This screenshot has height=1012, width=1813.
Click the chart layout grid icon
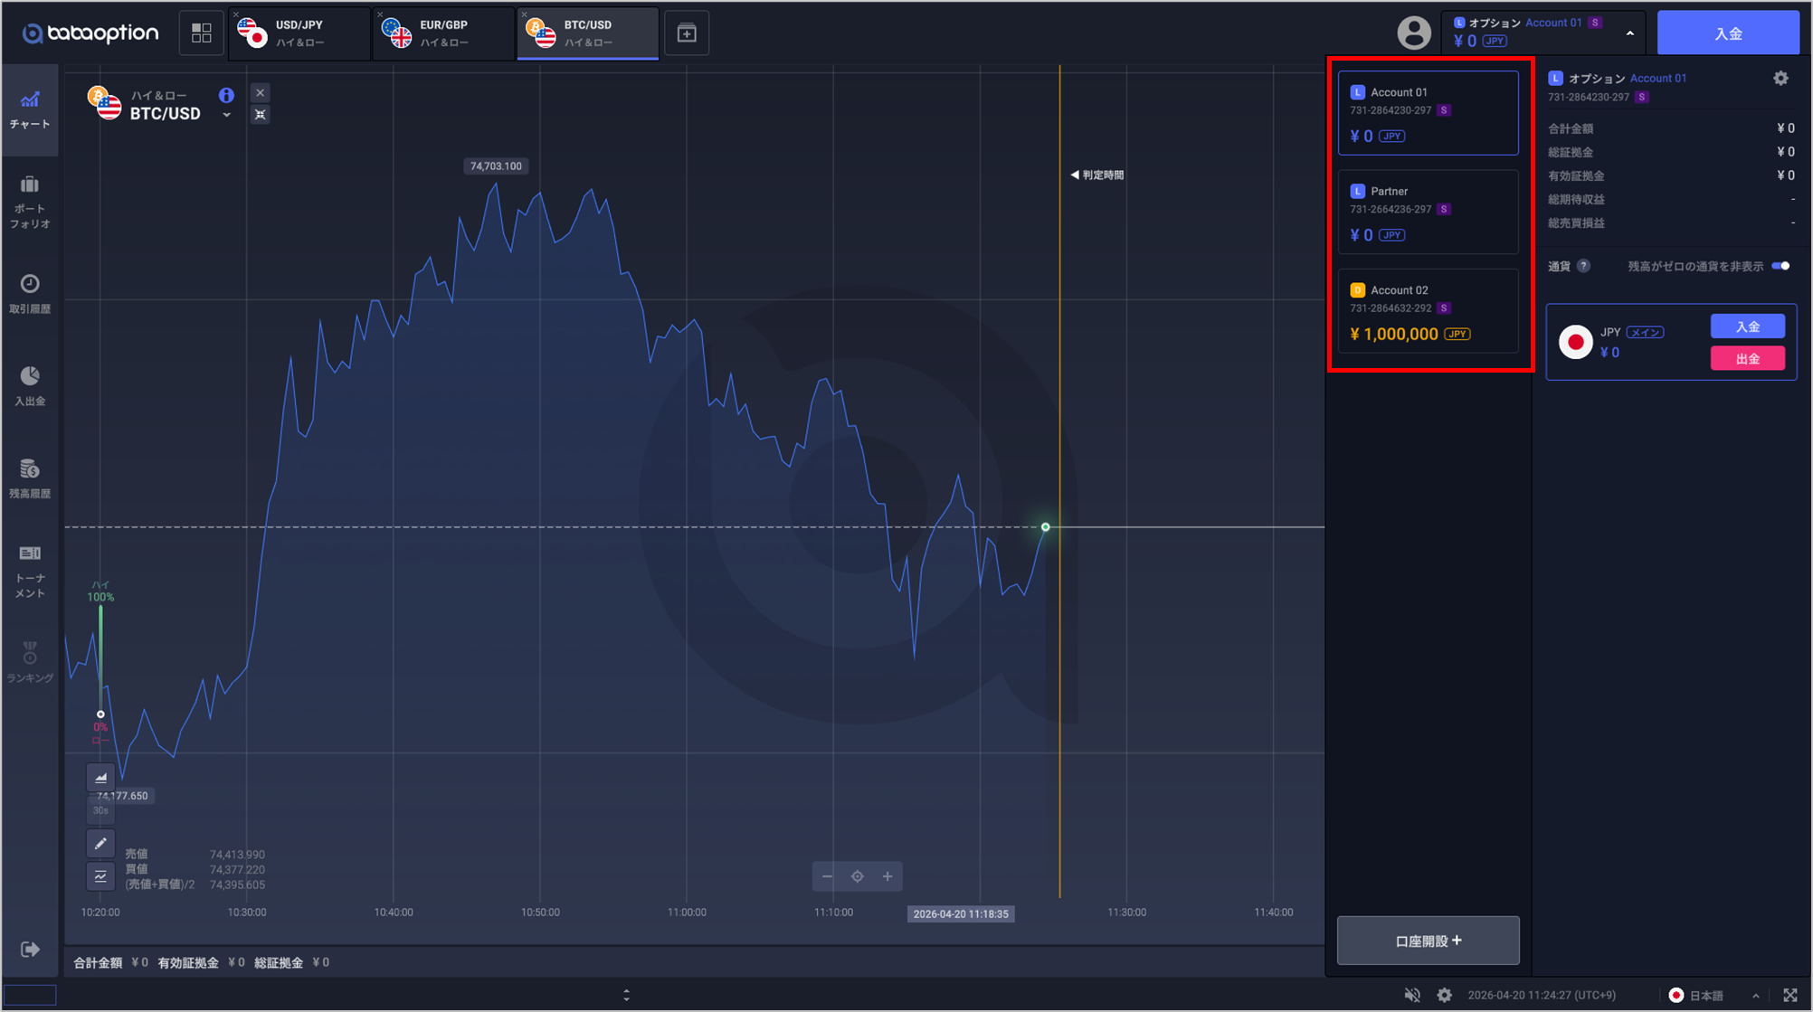coord(201,33)
